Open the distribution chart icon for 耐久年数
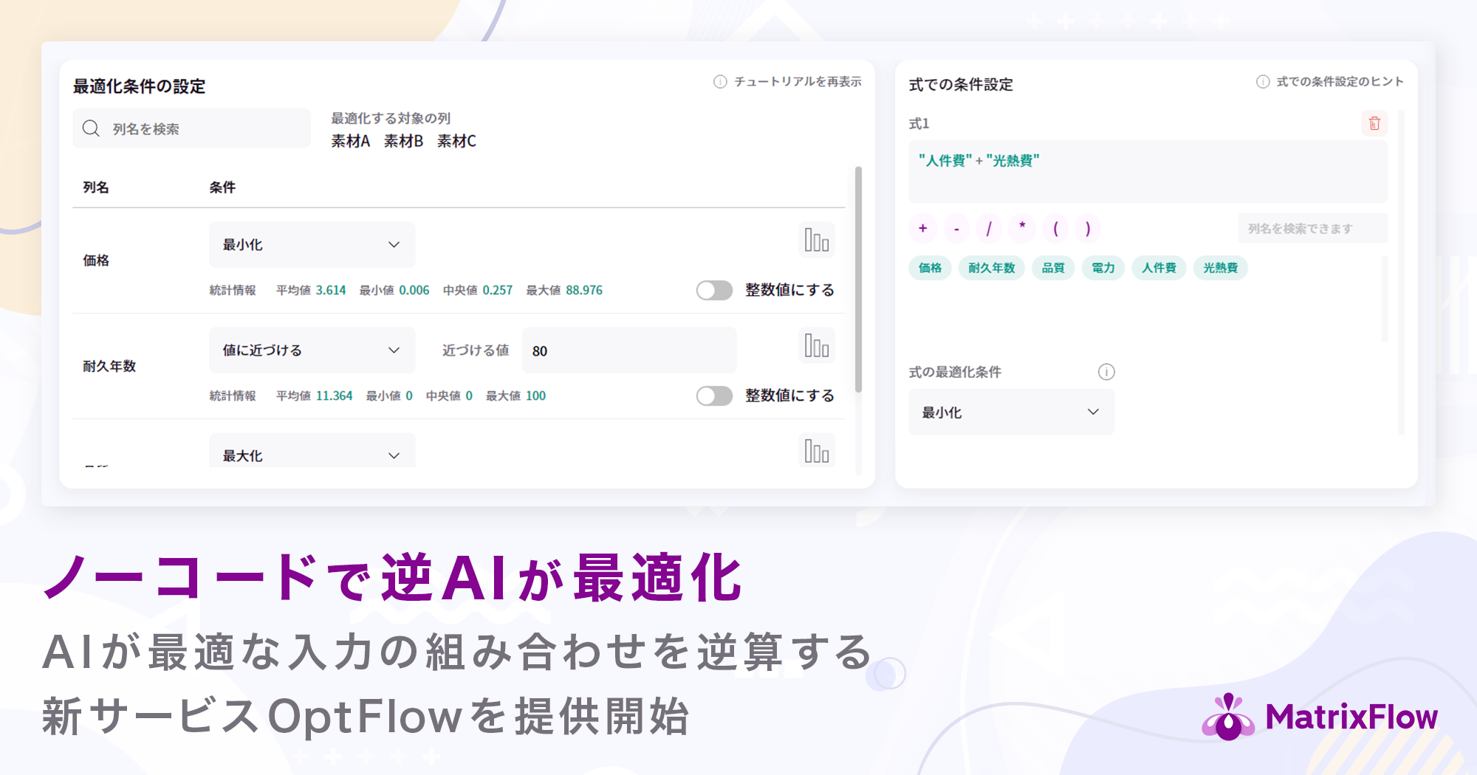Screen dimensions: 1477x775 (x=816, y=345)
